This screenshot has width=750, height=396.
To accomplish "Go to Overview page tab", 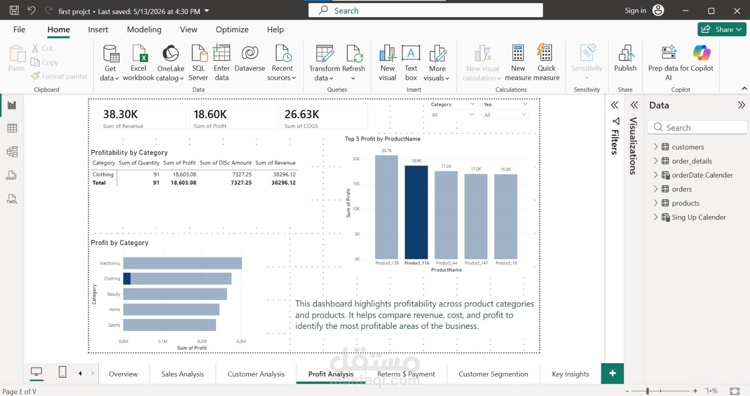I will point(123,374).
